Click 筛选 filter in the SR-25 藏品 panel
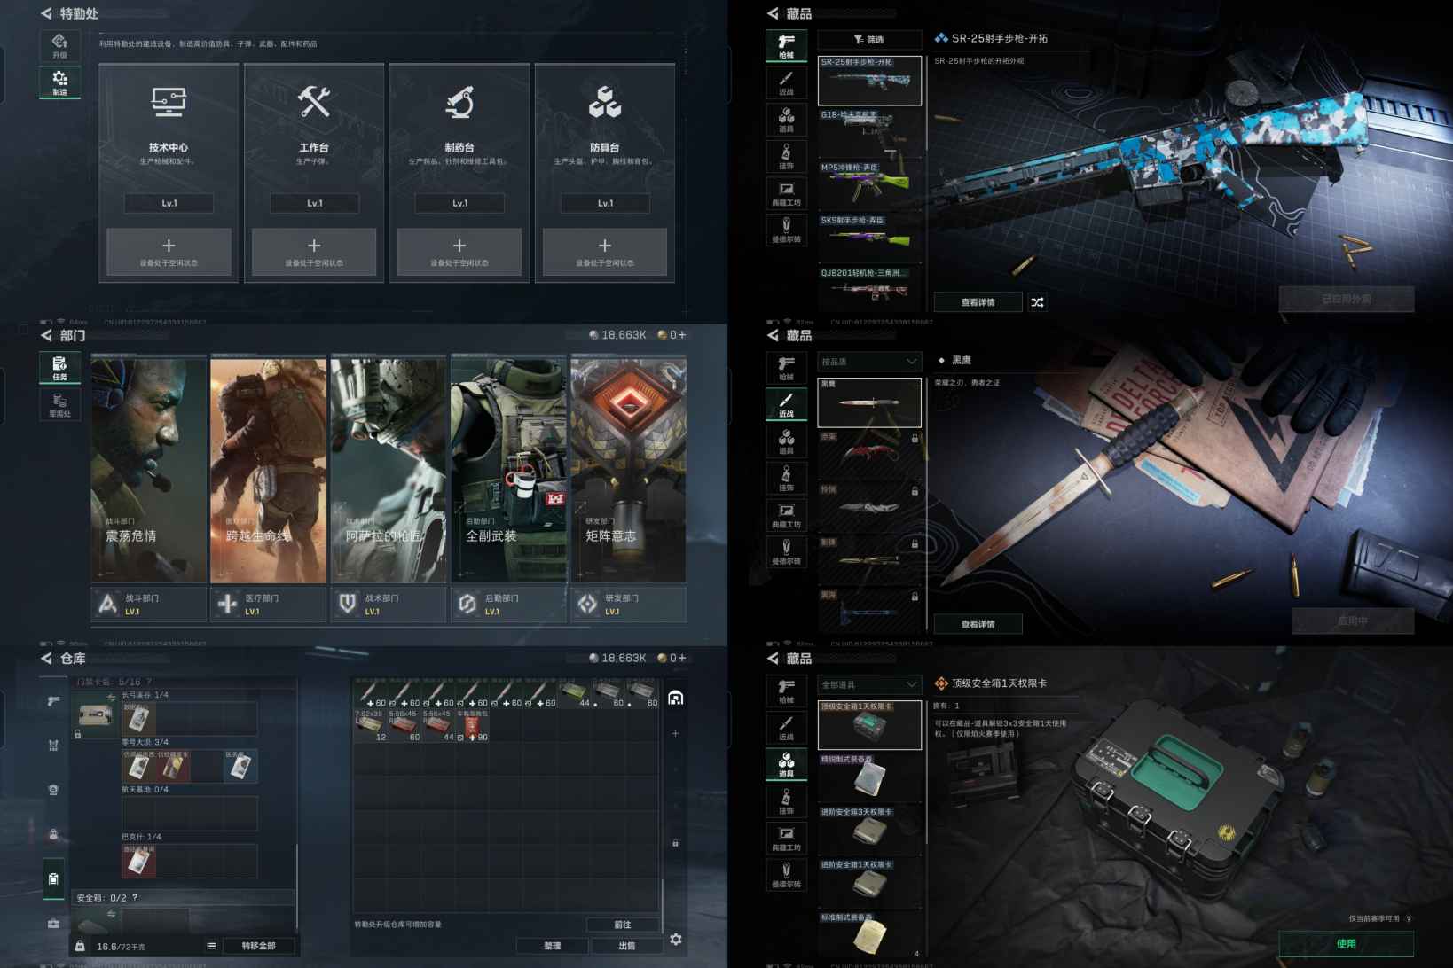Viewport: 1453px width, 968px height. tap(869, 39)
